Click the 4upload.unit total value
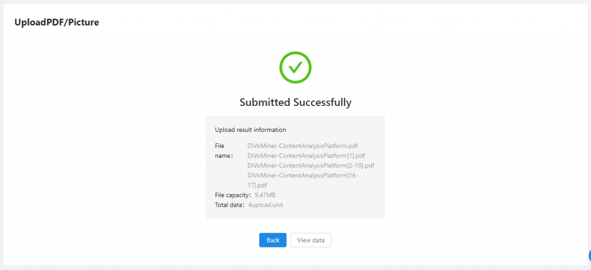 tap(265, 205)
